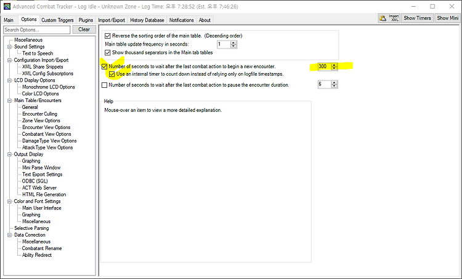The width and height of the screenshot is (462, 279).
Task: Toggle Reverse the sorting order checkbox
Action: [108, 36]
